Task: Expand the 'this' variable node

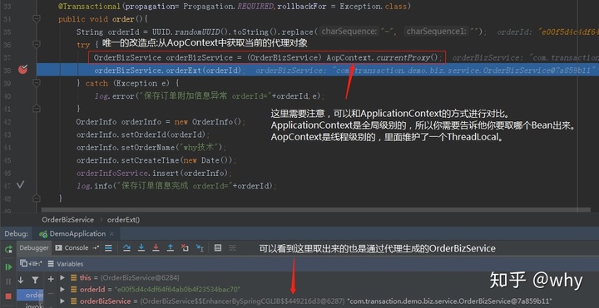Action: 62,278
